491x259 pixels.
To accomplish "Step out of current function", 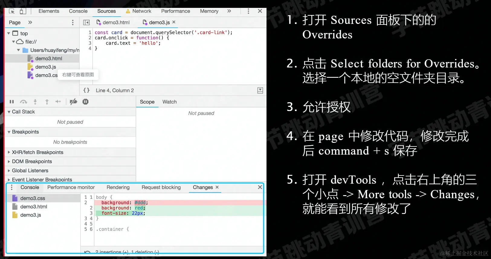I will 47,102.
